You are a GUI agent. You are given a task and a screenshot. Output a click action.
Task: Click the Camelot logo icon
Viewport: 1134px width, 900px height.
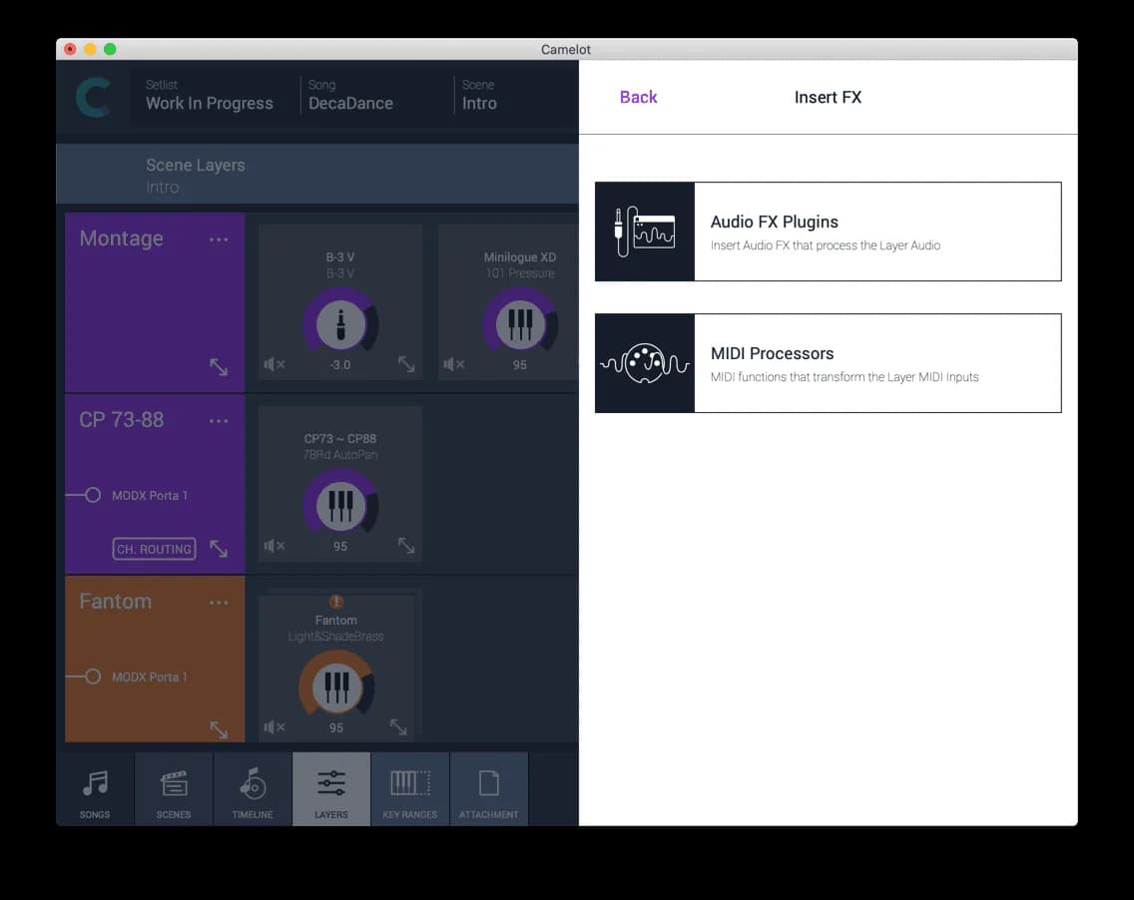(x=93, y=95)
